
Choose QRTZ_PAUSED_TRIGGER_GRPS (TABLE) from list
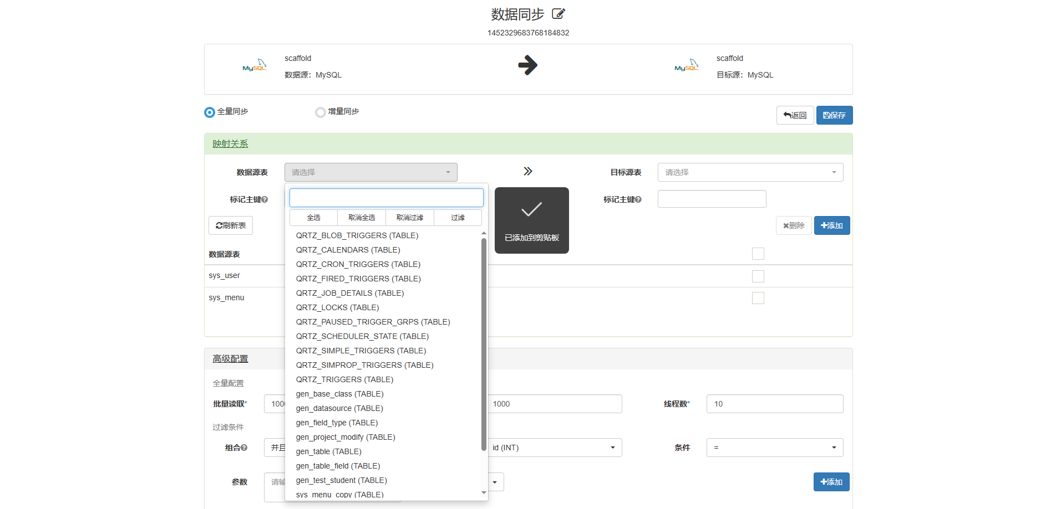pyautogui.click(x=383, y=322)
